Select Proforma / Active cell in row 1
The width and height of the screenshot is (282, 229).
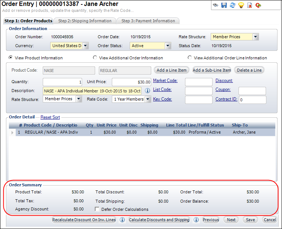[x=205, y=132]
